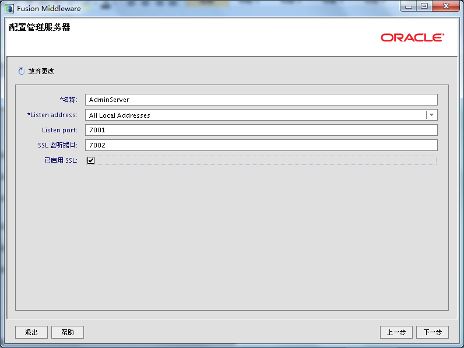Click the Fusion Middleware title bar icon

pos(9,9)
